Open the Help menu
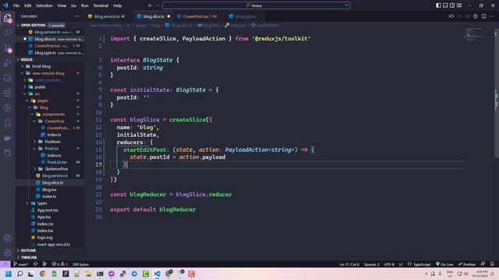499x280 pixels. click(x=118, y=5)
